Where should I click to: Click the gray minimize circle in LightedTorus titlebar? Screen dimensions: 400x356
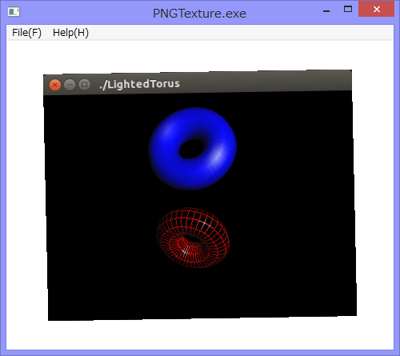(x=70, y=85)
